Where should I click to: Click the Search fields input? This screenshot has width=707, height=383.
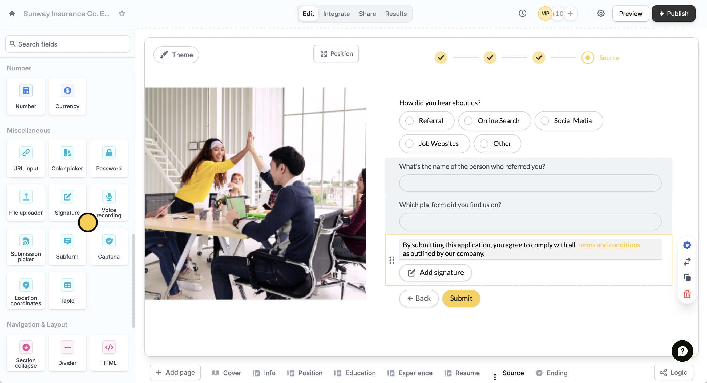click(67, 44)
